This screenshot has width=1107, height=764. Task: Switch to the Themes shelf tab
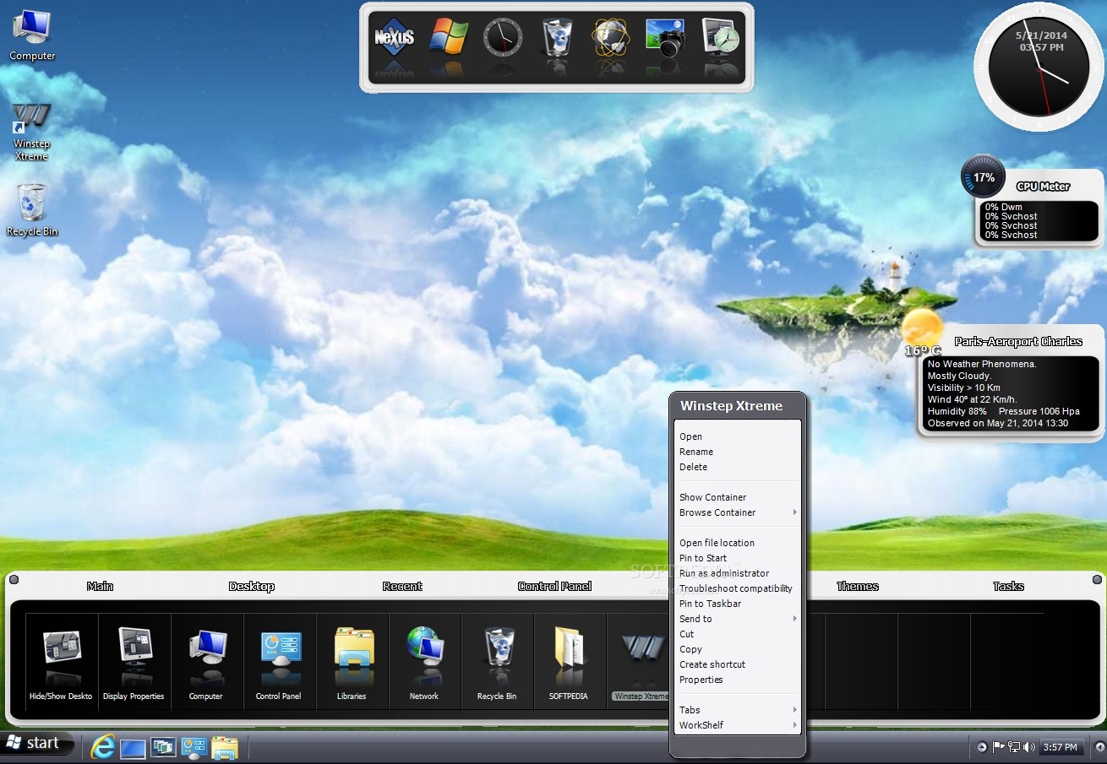click(x=858, y=586)
